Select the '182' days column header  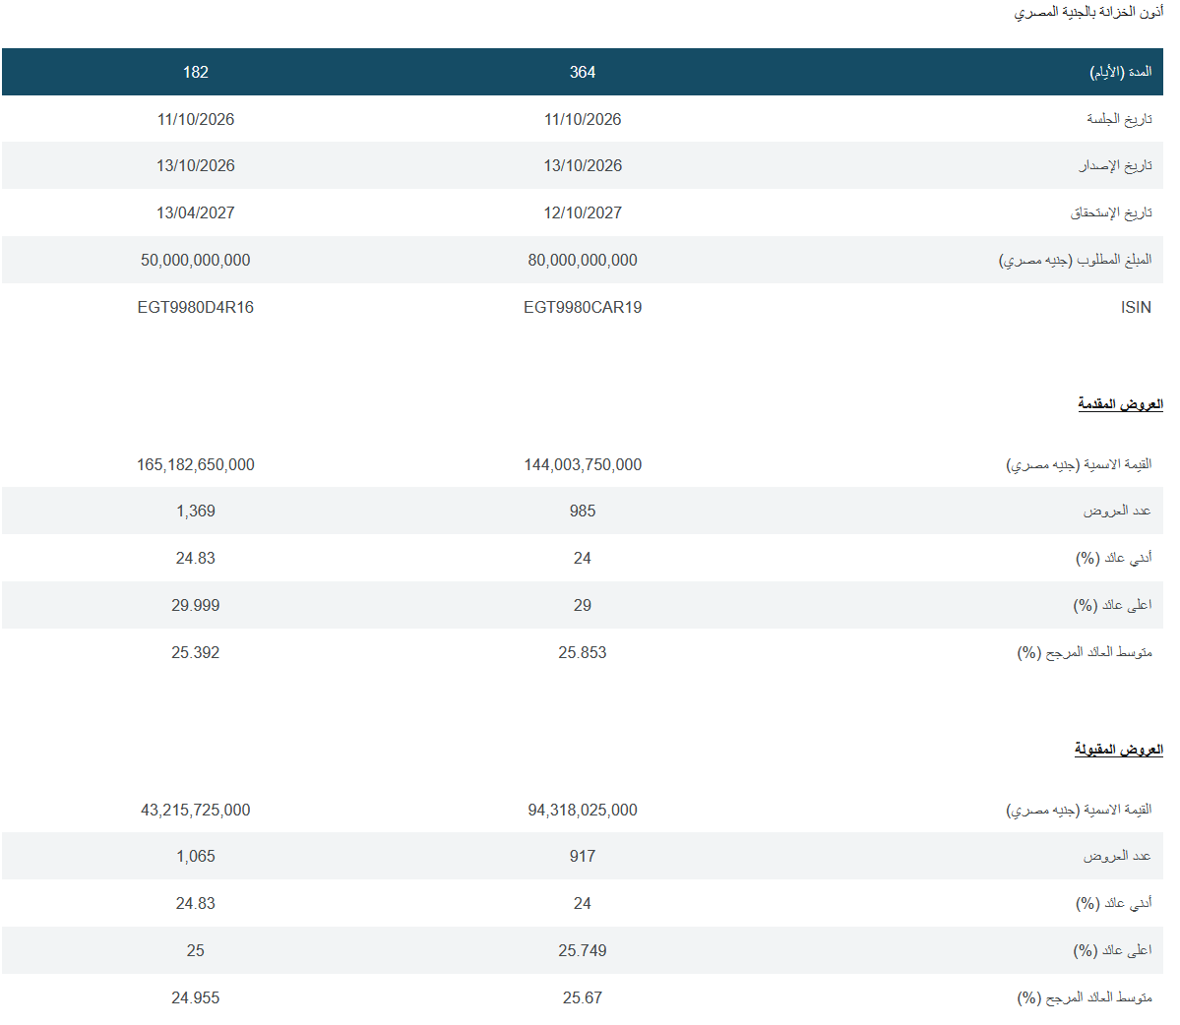pyautogui.click(x=196, y=72)
